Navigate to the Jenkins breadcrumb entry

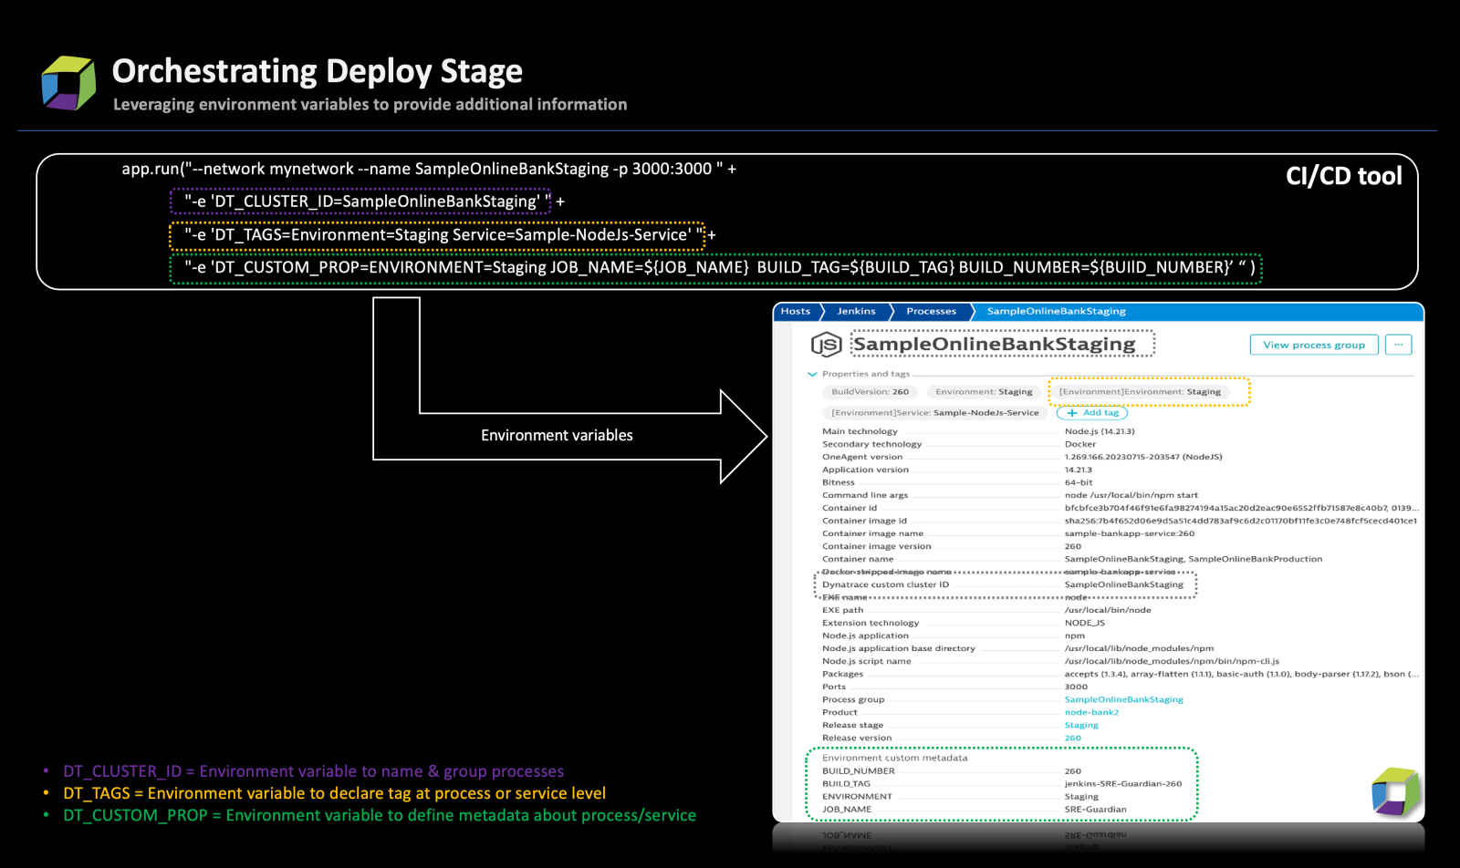[856, 311]
